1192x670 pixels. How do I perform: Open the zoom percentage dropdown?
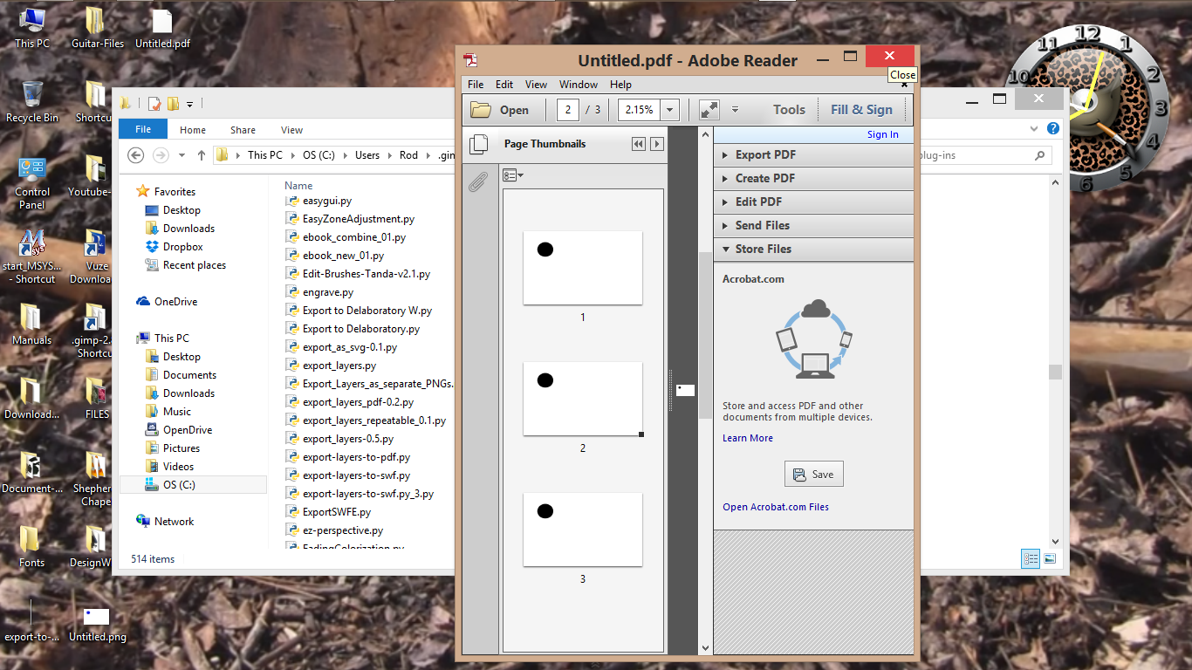[x=670, y=110]
